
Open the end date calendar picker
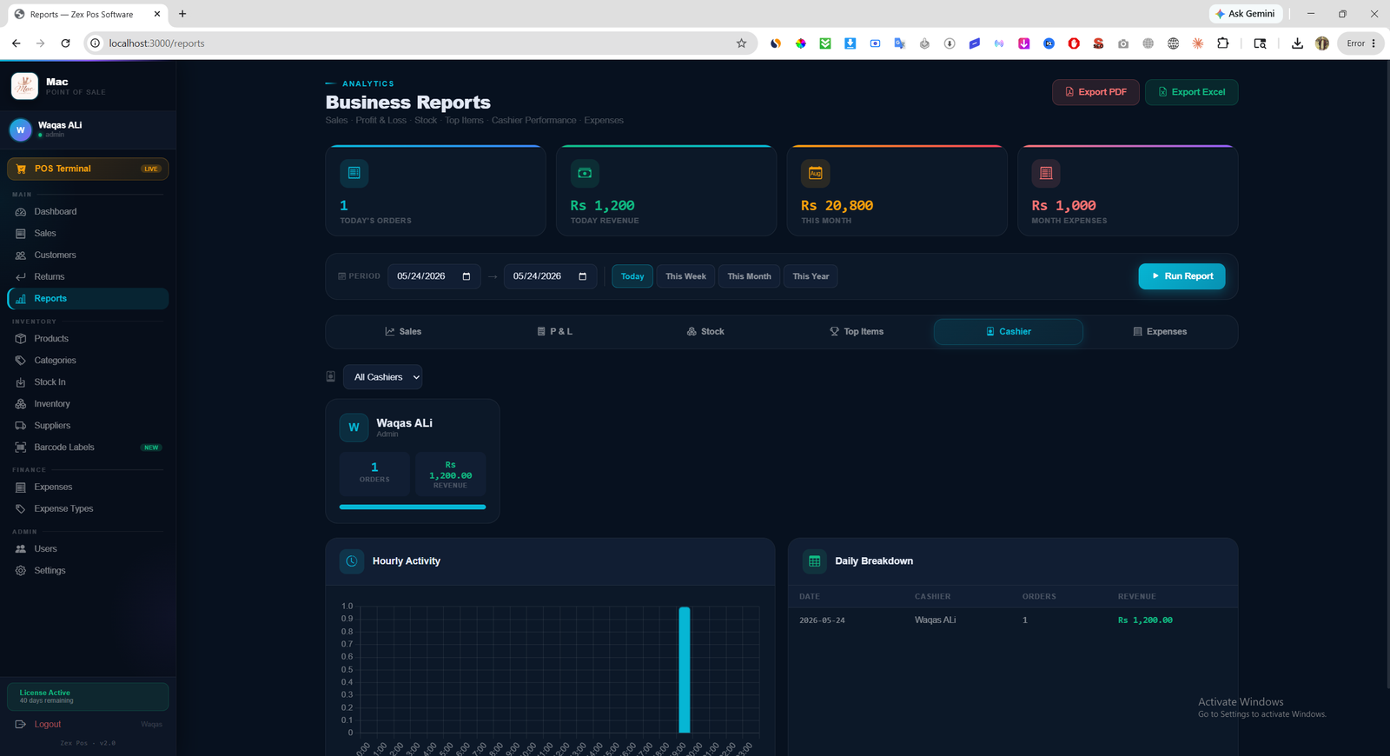(x=582, y=276)
